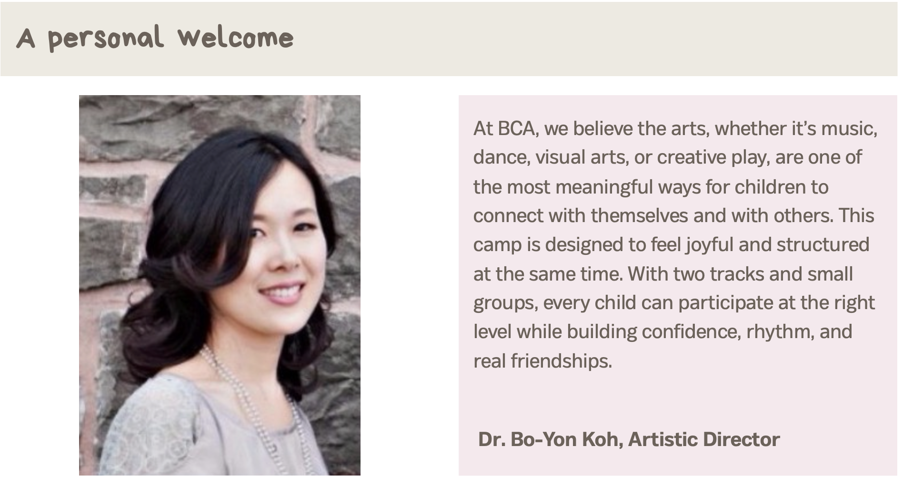Click the closing words "real friendships."

point(542,361)
